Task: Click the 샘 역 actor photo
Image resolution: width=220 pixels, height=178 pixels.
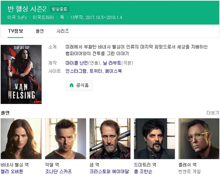Action: click(110, 139)
